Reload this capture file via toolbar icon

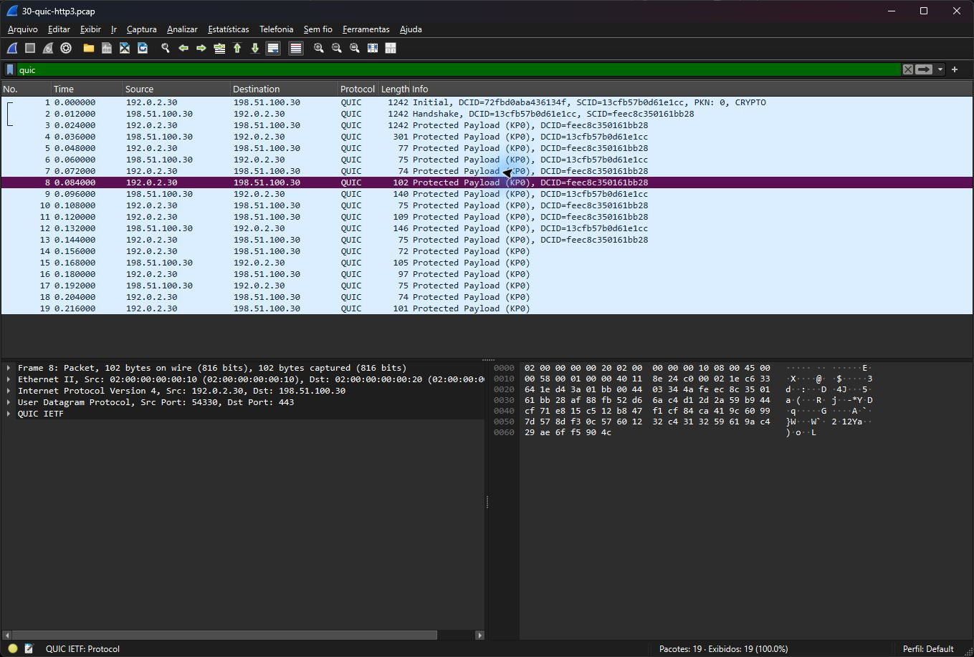143,48
